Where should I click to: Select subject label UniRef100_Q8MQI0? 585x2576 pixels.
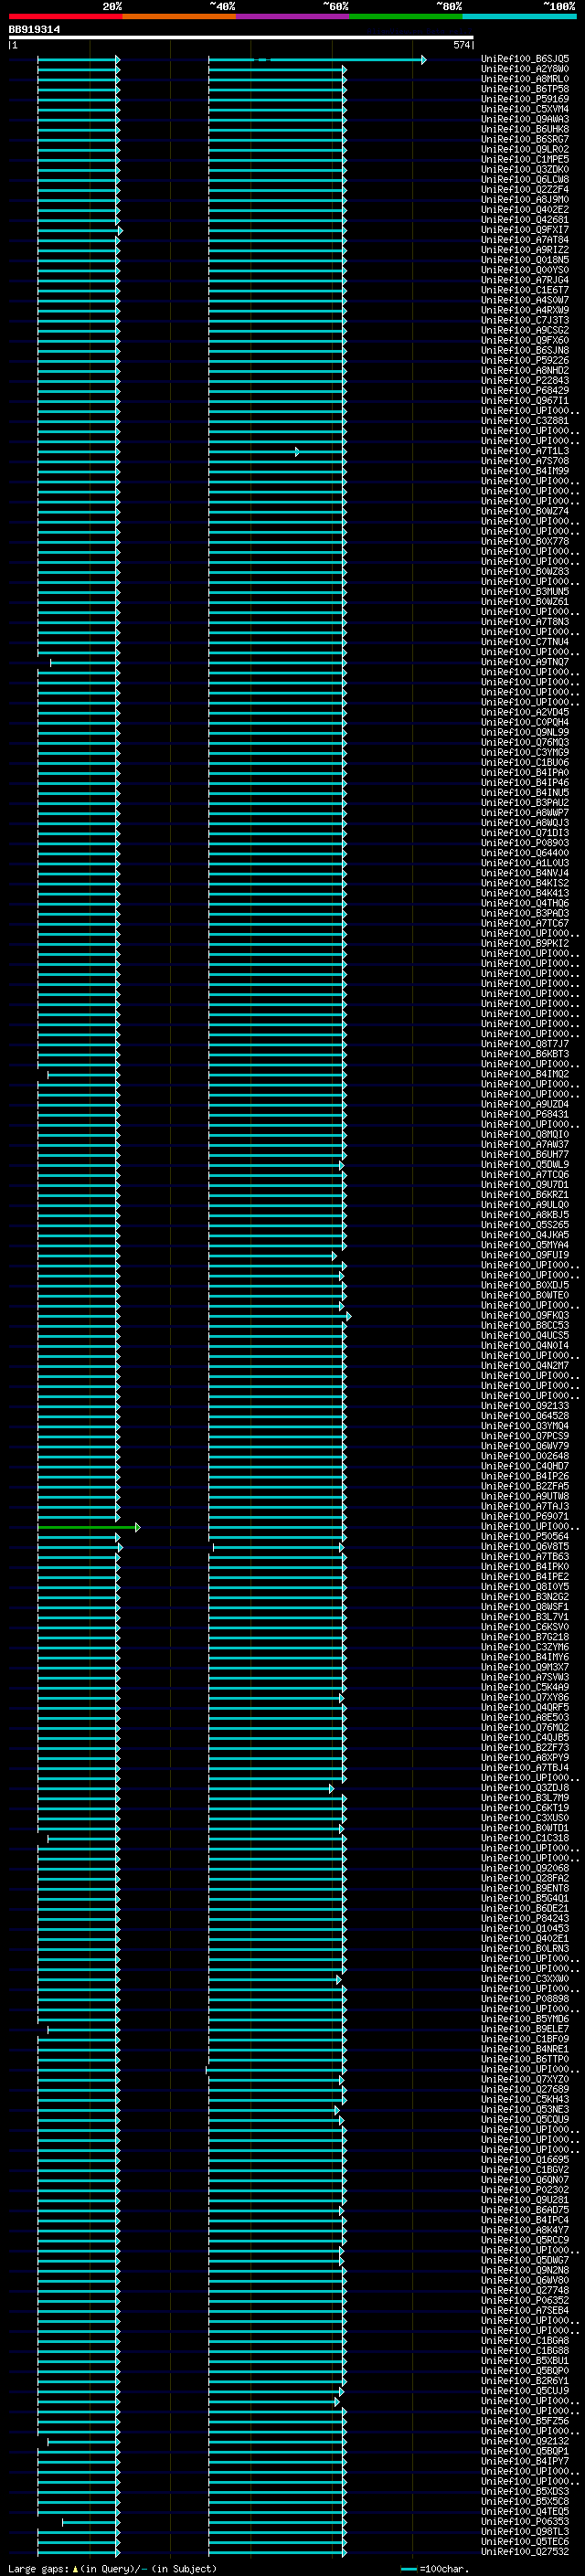[525, 1135]
